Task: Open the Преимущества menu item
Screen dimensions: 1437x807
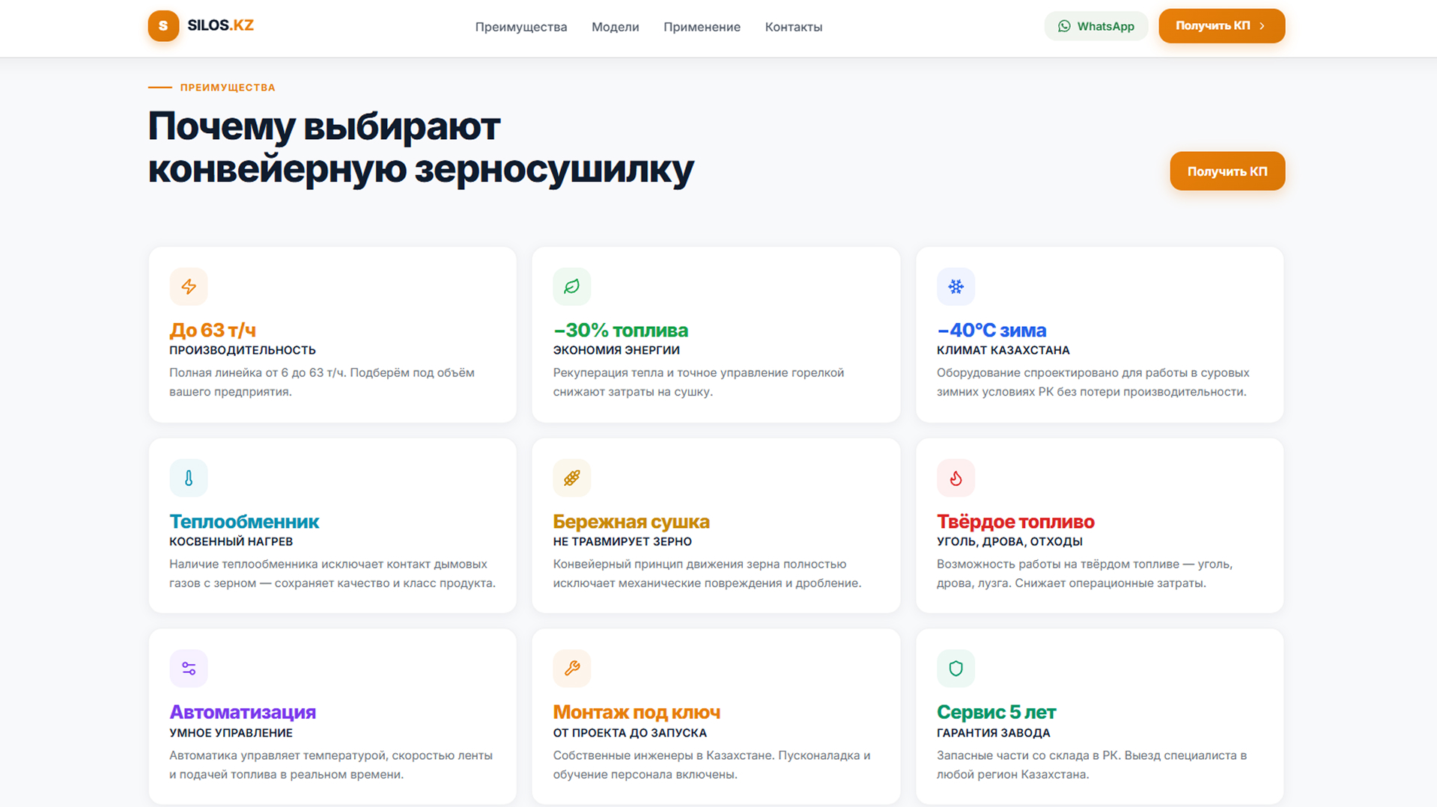Action: tap(521, 27)
